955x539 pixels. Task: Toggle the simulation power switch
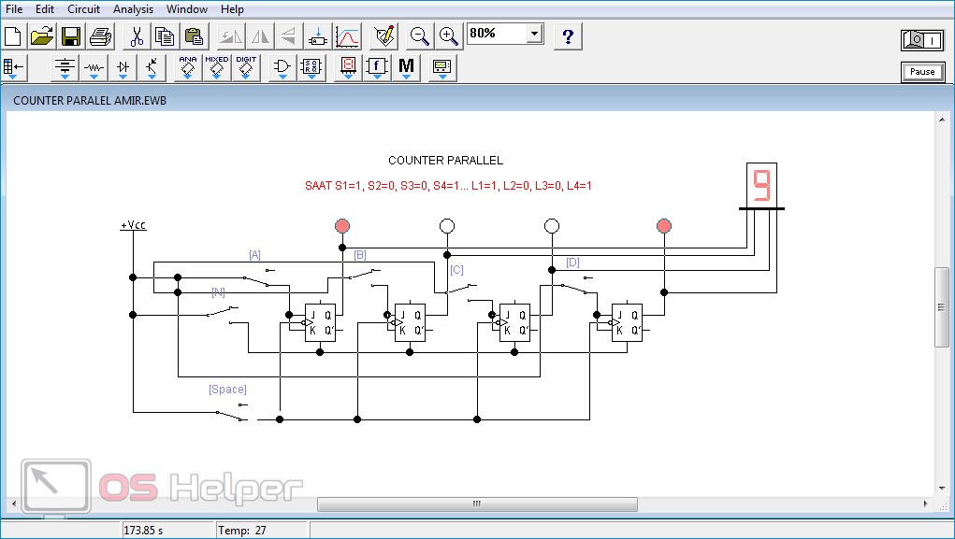[x=922, y=39]
